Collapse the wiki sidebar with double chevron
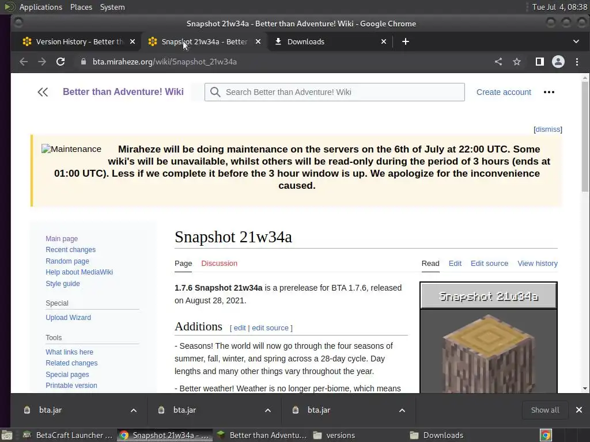 pyautogui.click(x=43, y=92)
